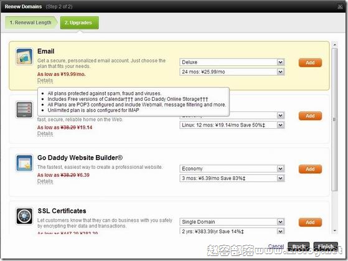Add the SSL Certificates upgrade
This screenshot has height=261, width=348.
[310, 222]
